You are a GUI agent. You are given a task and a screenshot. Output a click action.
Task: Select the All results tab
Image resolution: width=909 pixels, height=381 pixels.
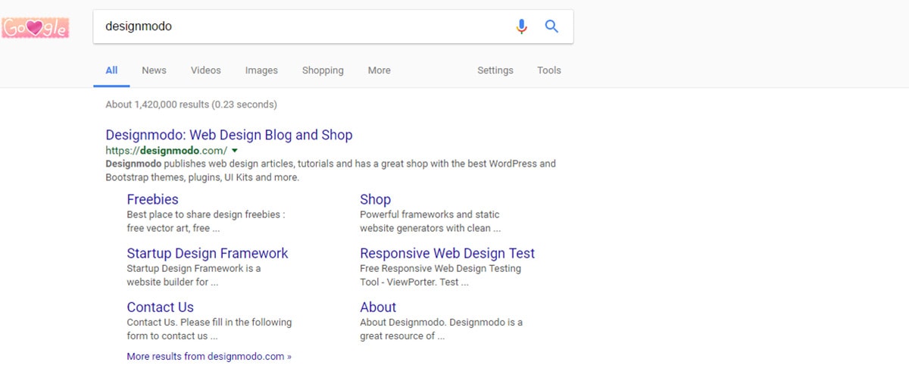[111, 70]
